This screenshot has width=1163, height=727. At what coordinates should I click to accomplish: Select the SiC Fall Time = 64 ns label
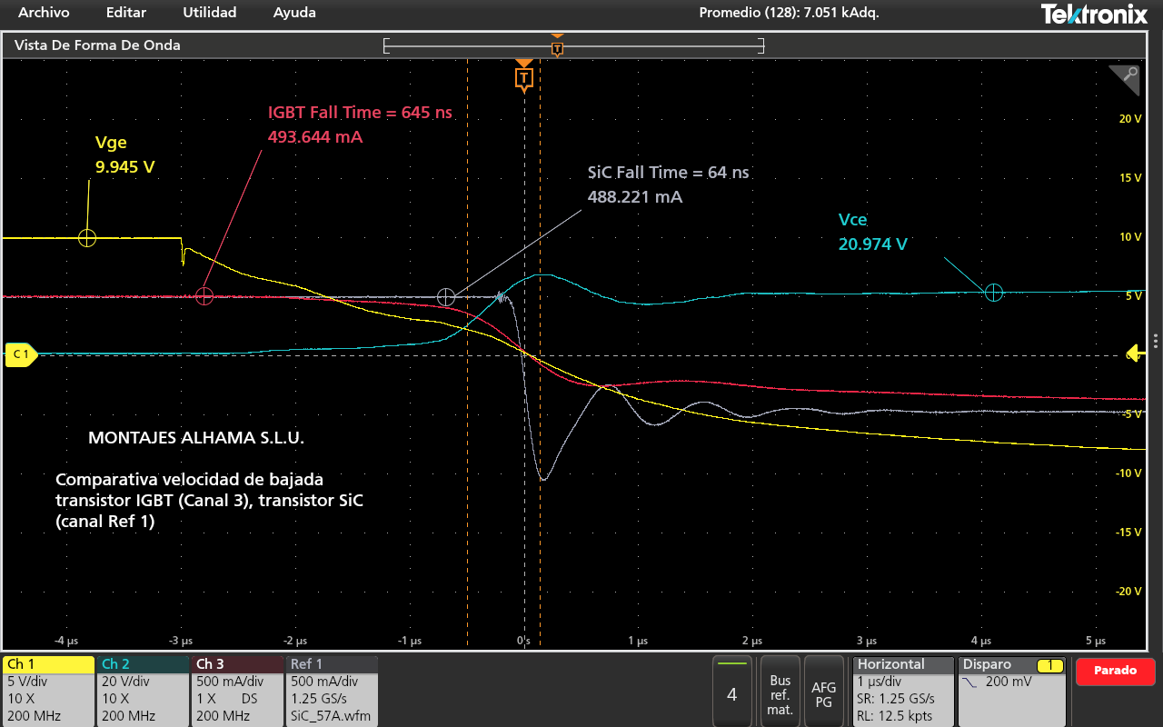(669, 173)
